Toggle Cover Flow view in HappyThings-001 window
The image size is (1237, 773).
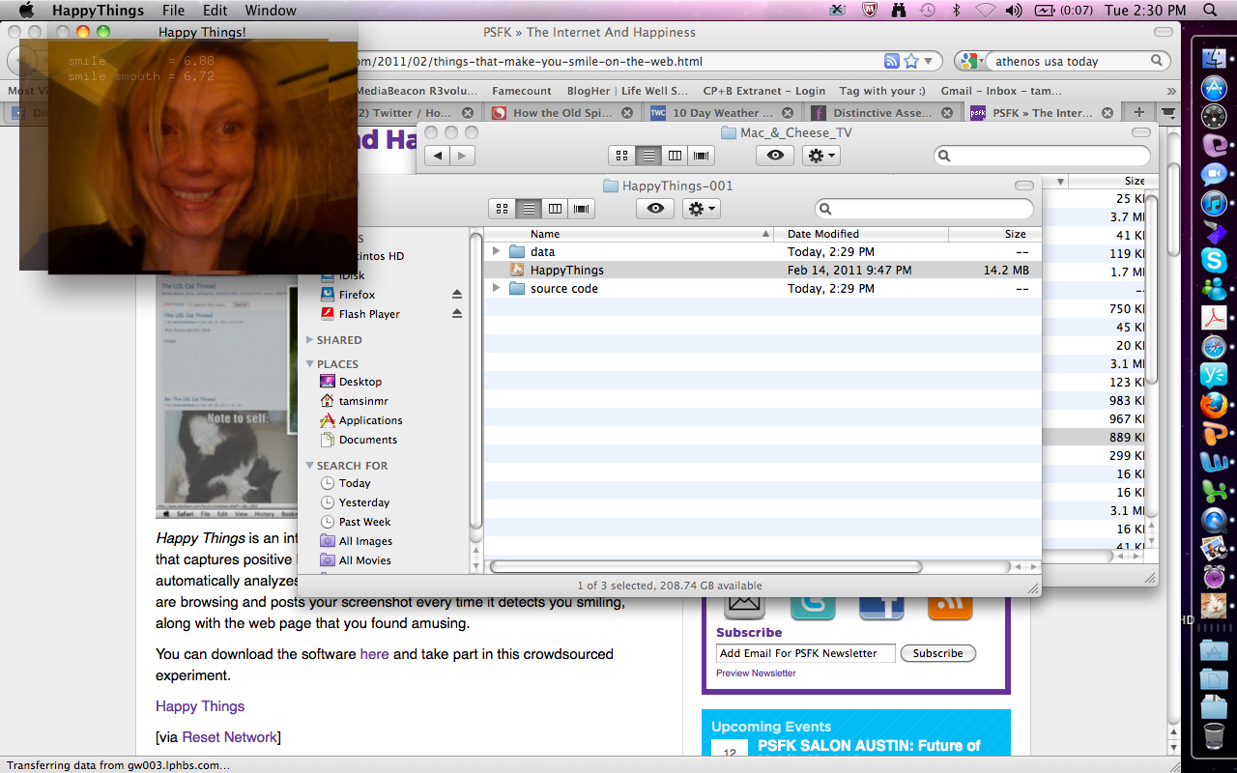click(581, 209)
